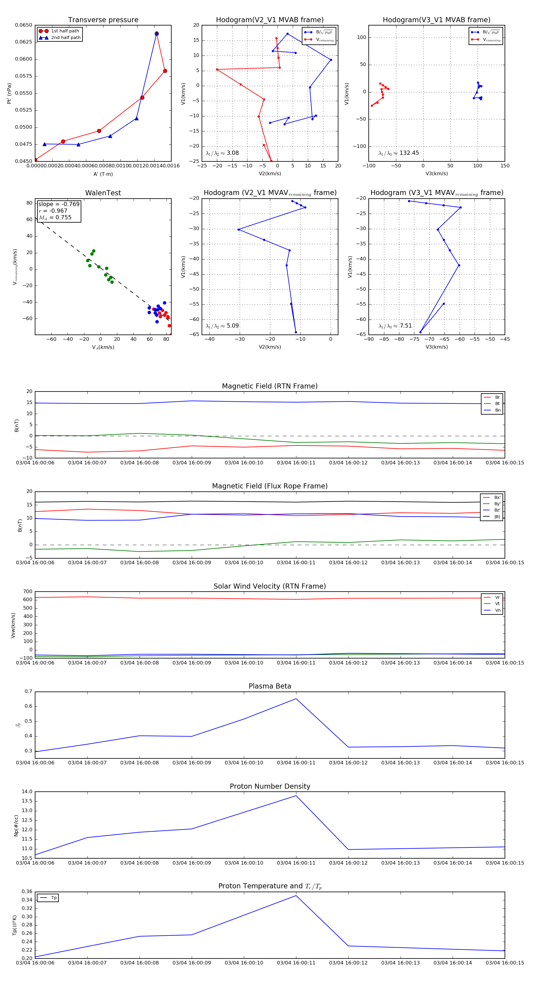Click the Tp(10^6K) y-axis label
Screen dimensions: 540x990
pos(15,925)
